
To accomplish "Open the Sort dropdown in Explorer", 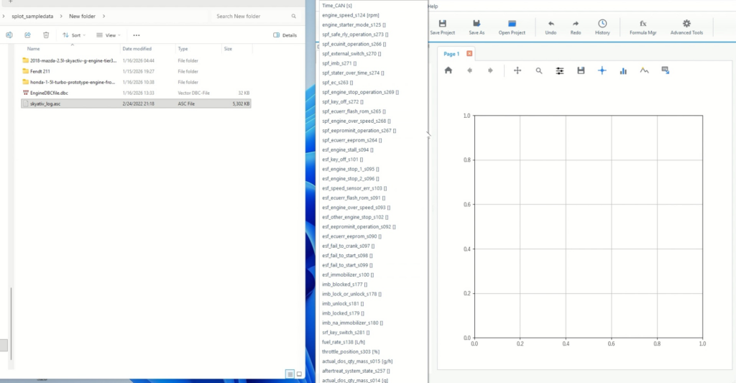I will [74, 34].
